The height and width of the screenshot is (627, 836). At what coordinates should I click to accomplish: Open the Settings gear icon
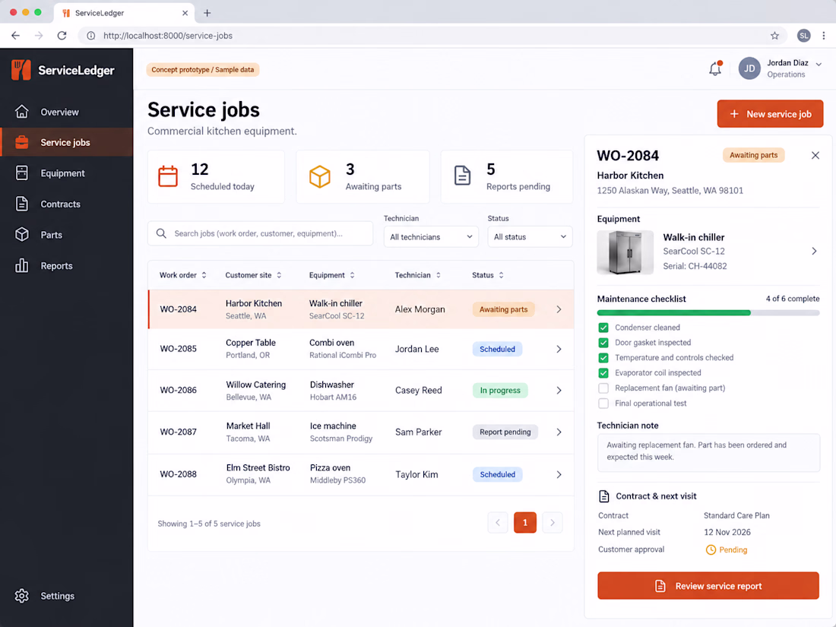[22, 596]
